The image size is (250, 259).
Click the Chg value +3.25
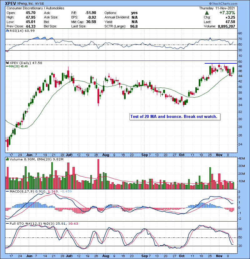tap(230, 17)
